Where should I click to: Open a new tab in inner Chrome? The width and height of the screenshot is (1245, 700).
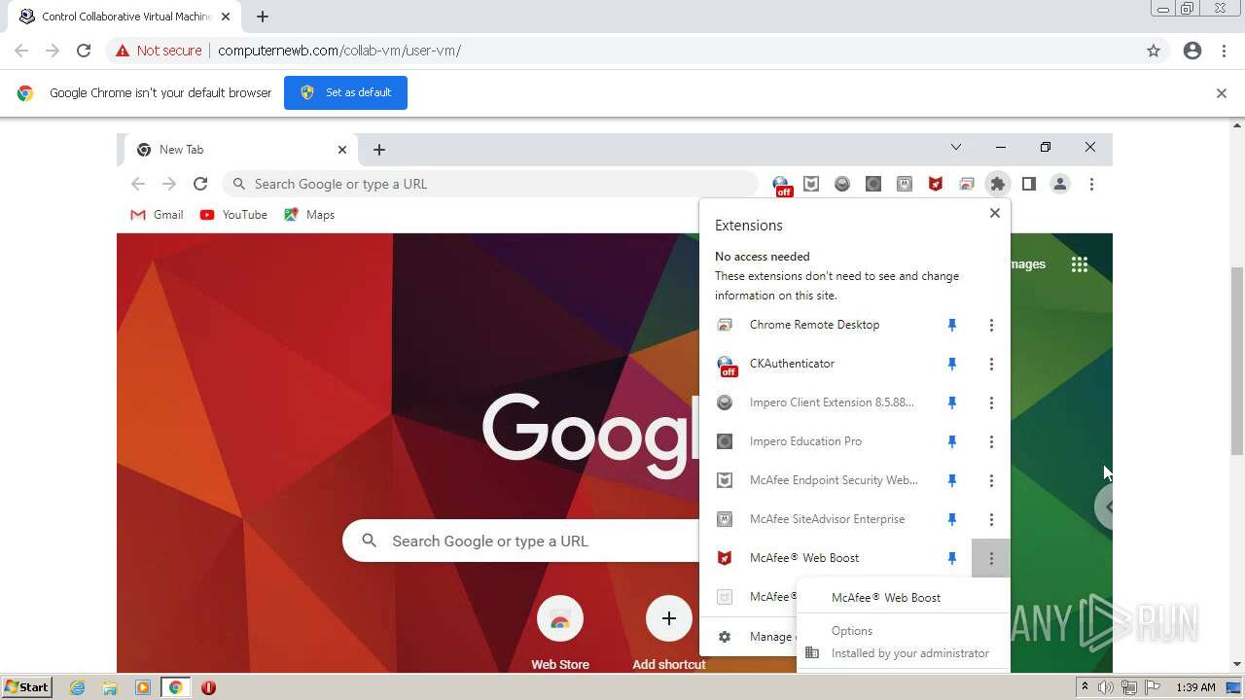tap(379, 150)
